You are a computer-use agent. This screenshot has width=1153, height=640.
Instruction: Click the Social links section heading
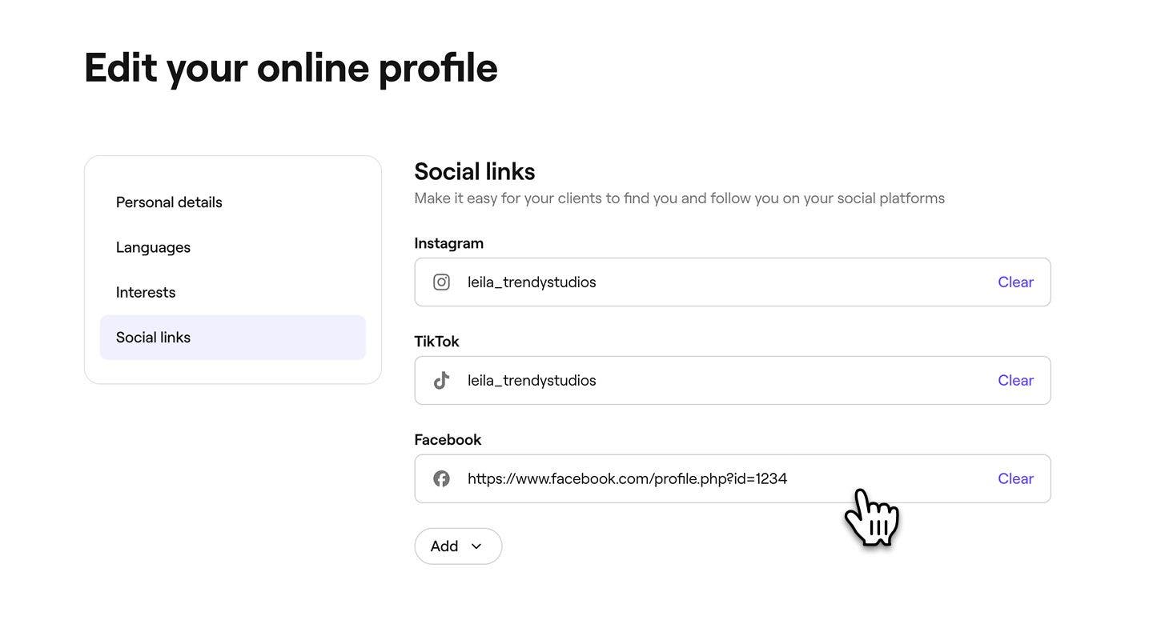pyautogui.click(x=475, y=172)
